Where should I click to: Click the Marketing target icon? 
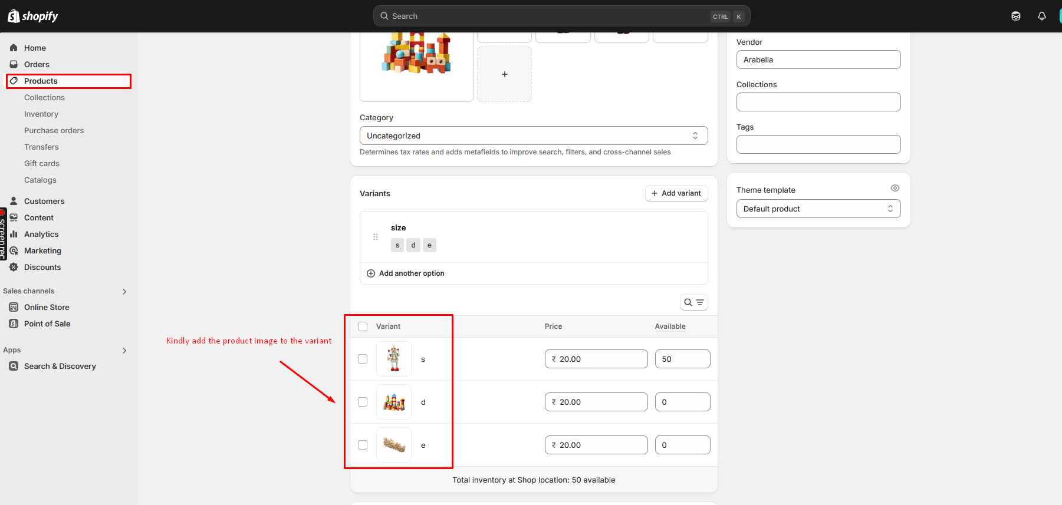(14, 250)
